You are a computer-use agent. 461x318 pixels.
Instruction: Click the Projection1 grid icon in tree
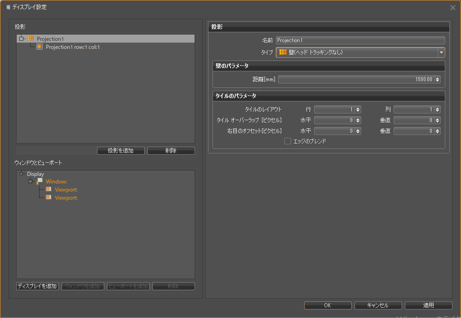click(31, 39)
